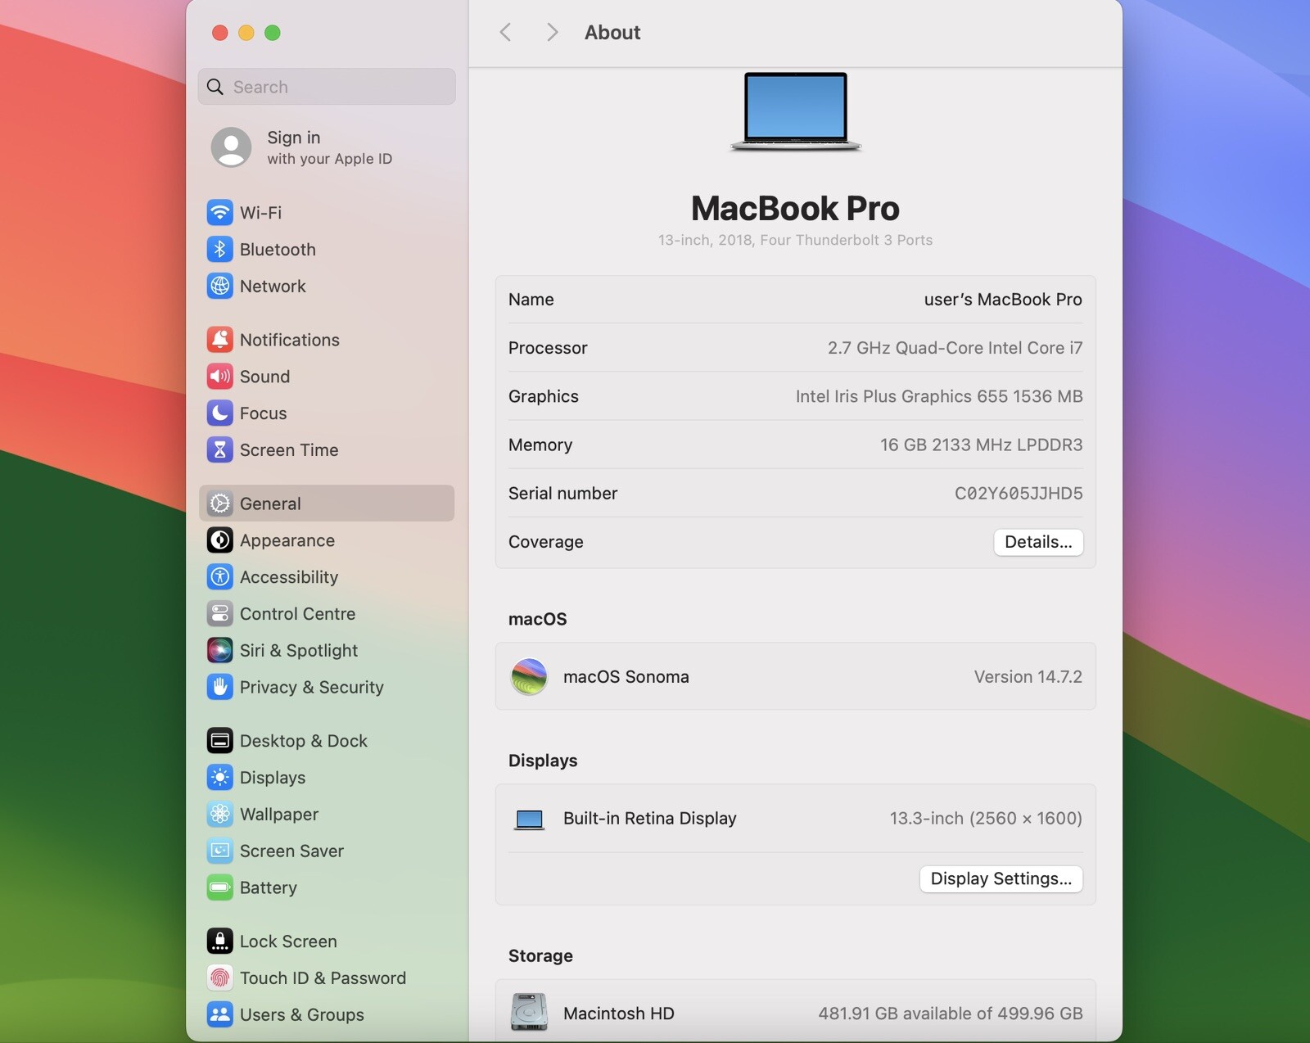The height and width of the screenshot is (1043, 1310).
Task: Go back using the left chevron
Action: click(x=505, y=33)
